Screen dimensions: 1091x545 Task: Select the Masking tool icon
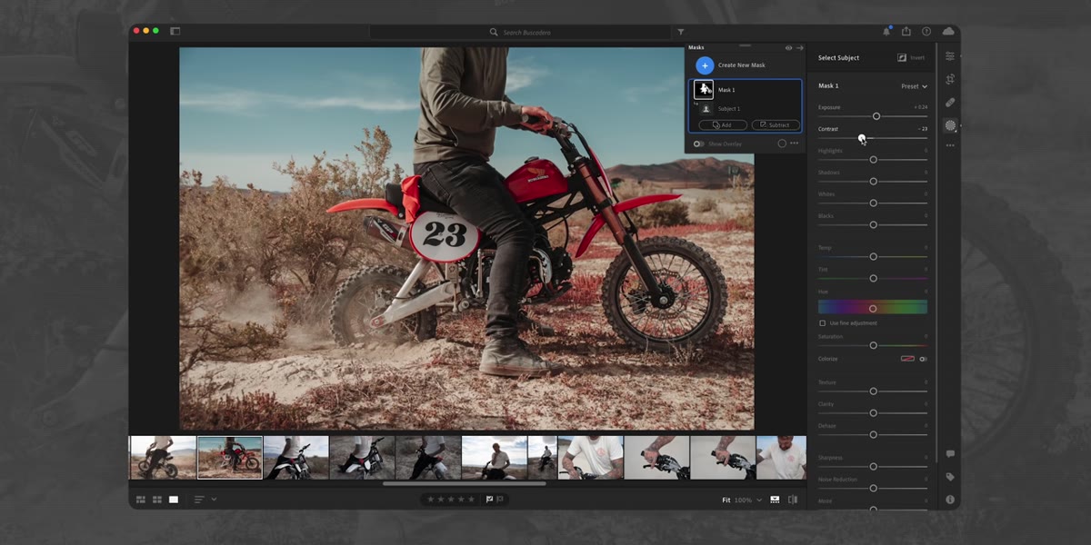[x=950, y=125]
